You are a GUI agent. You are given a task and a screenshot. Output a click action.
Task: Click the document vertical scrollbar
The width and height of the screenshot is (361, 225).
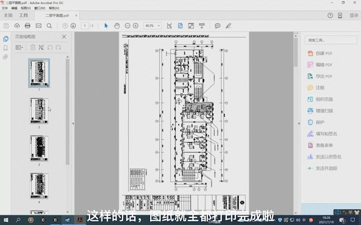(x=296, y=52)
